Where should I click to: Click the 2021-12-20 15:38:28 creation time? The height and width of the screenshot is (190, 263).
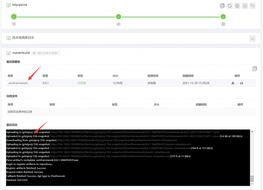(196, 83)
